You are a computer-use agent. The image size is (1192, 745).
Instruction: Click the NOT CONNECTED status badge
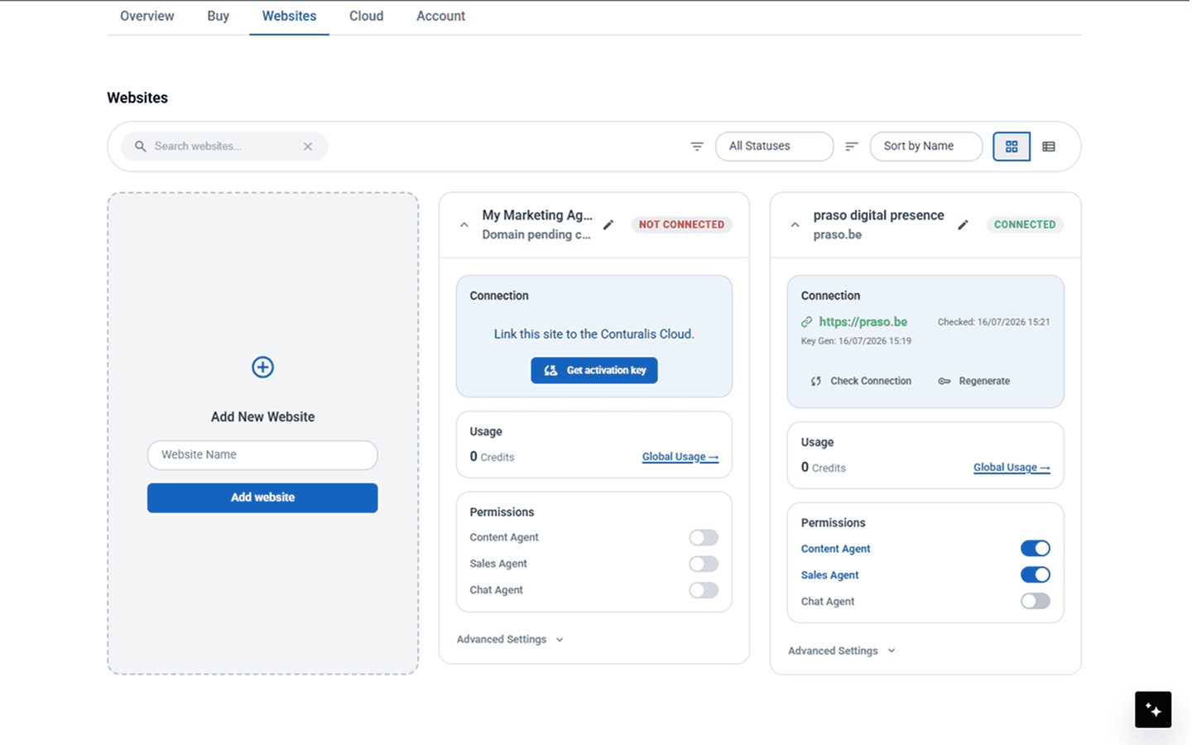tap(681, 224)
